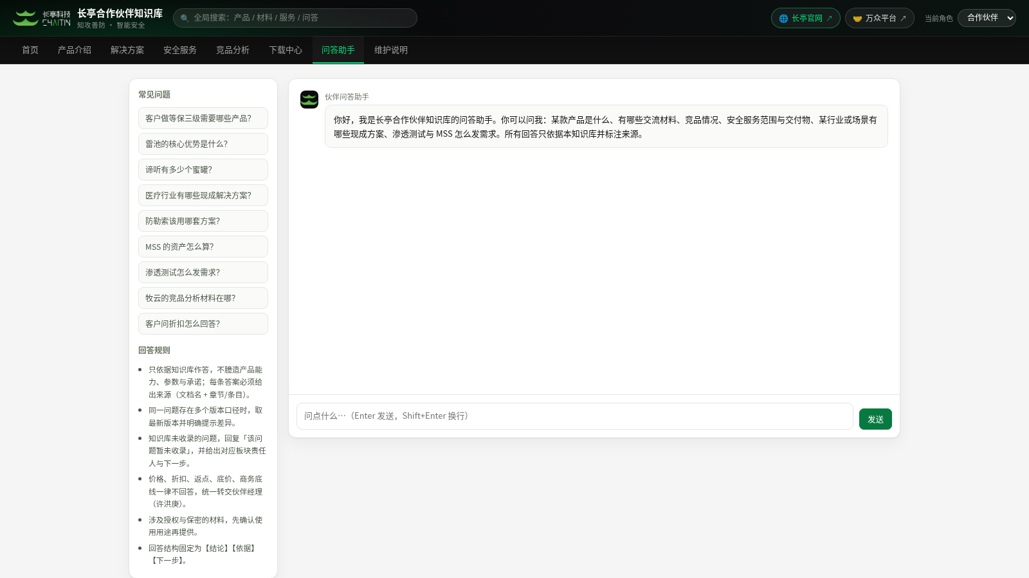This screenshot has height=578, width=1029.
Task: Go to the 首页 tab
Action: point(30,50)
